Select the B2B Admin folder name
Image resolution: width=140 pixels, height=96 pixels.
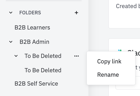coord(34,42)
